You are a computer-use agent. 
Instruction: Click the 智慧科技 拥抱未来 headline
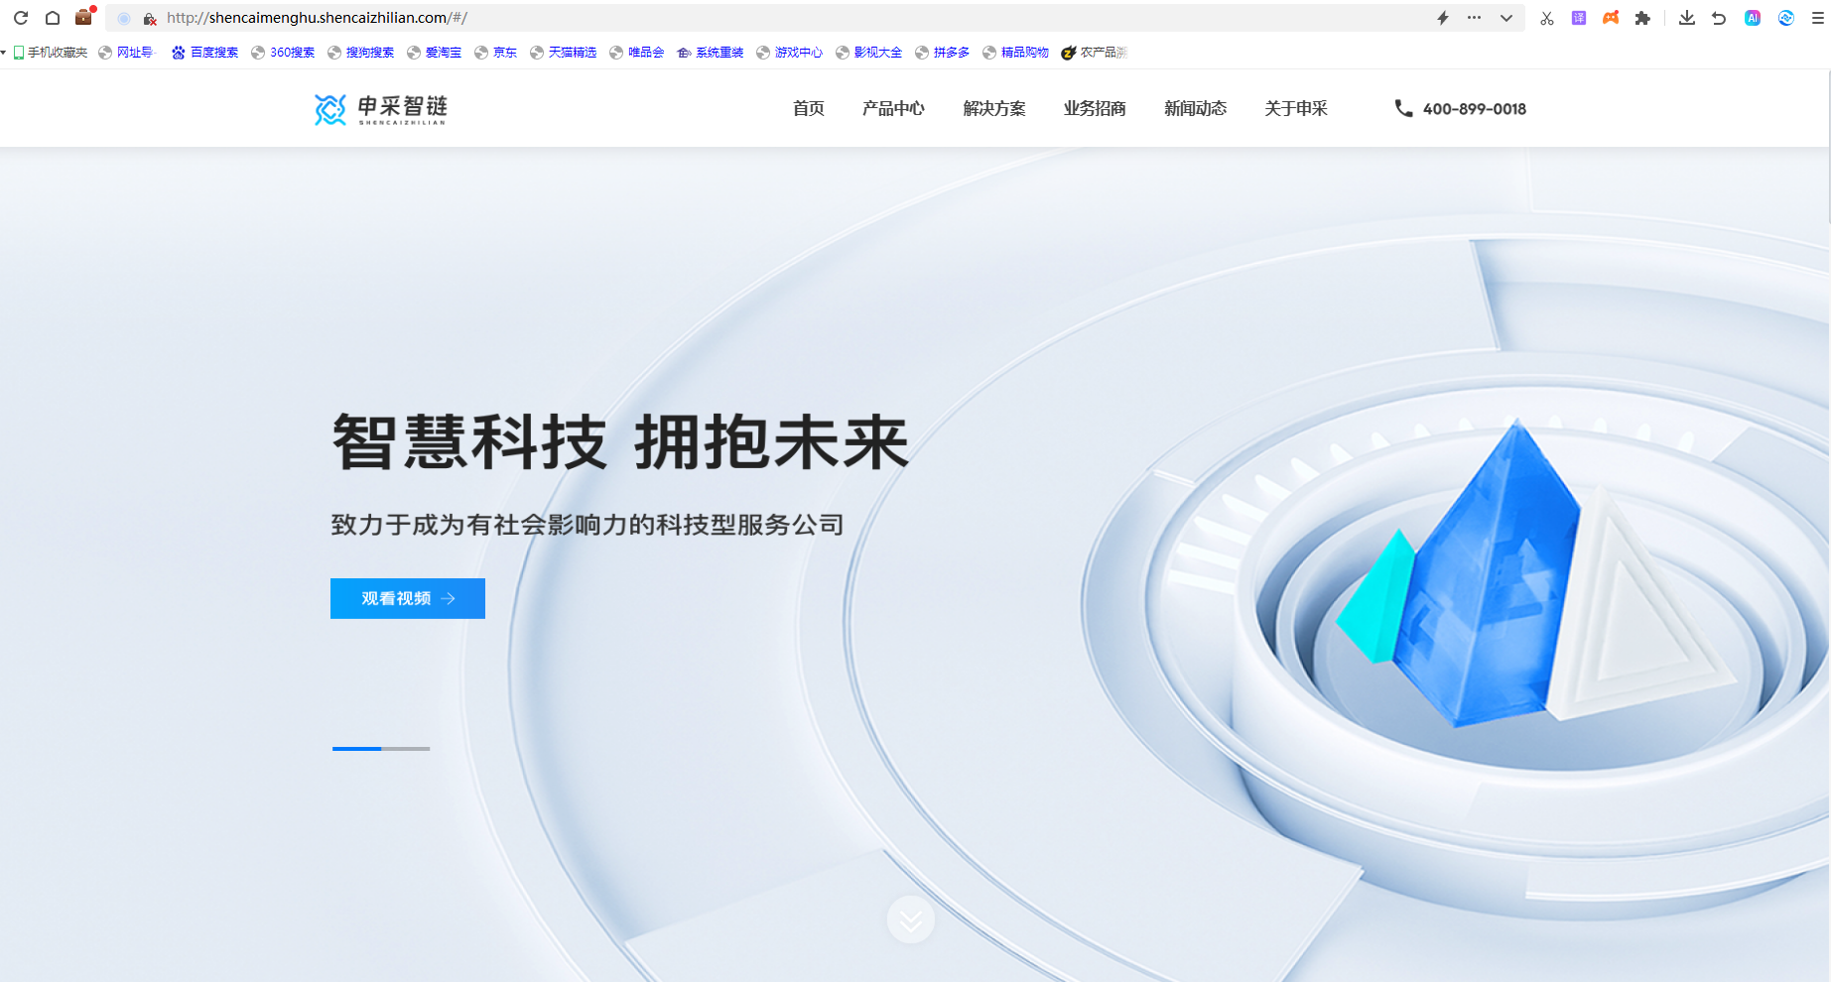pyautogui.click(x=620, y=442)
